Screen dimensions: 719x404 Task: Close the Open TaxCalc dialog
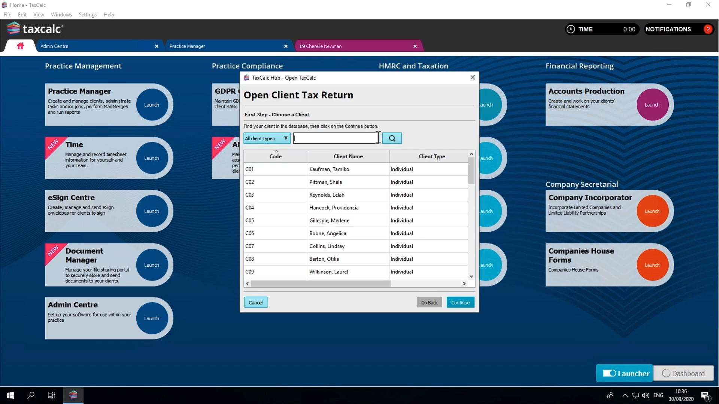coord(473,77)
